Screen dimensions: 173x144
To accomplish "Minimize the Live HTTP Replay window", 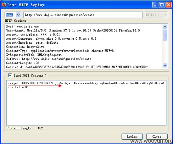I will (x=155, y=5).
